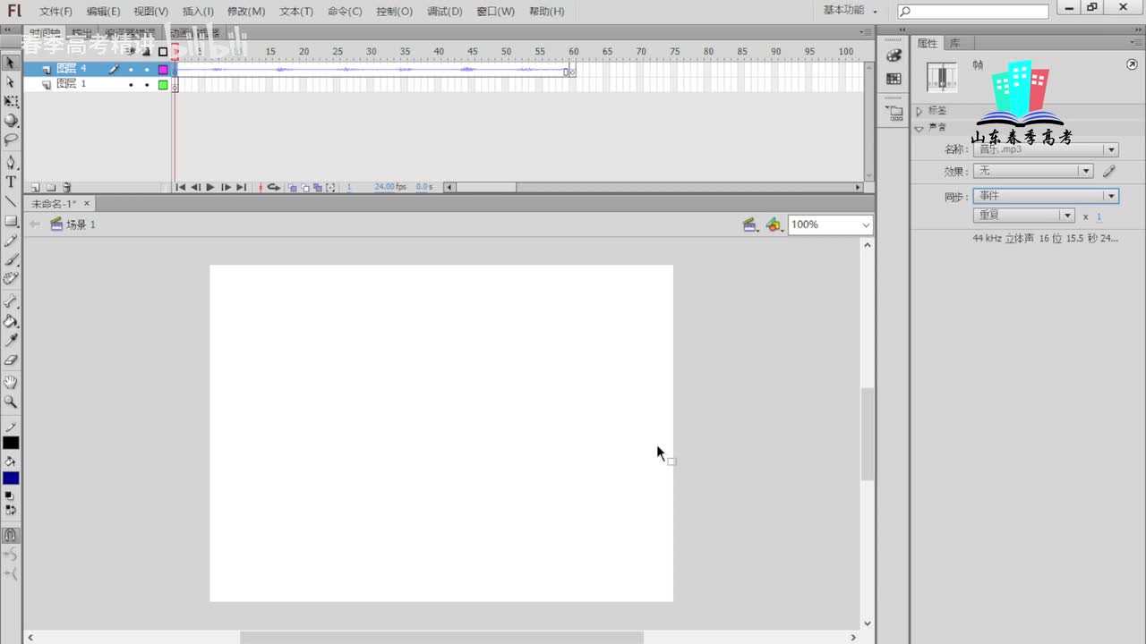Open the Edit Scene clapperboard button
Viewport: 1146px width, 644px height.
(x=750, y=225)
